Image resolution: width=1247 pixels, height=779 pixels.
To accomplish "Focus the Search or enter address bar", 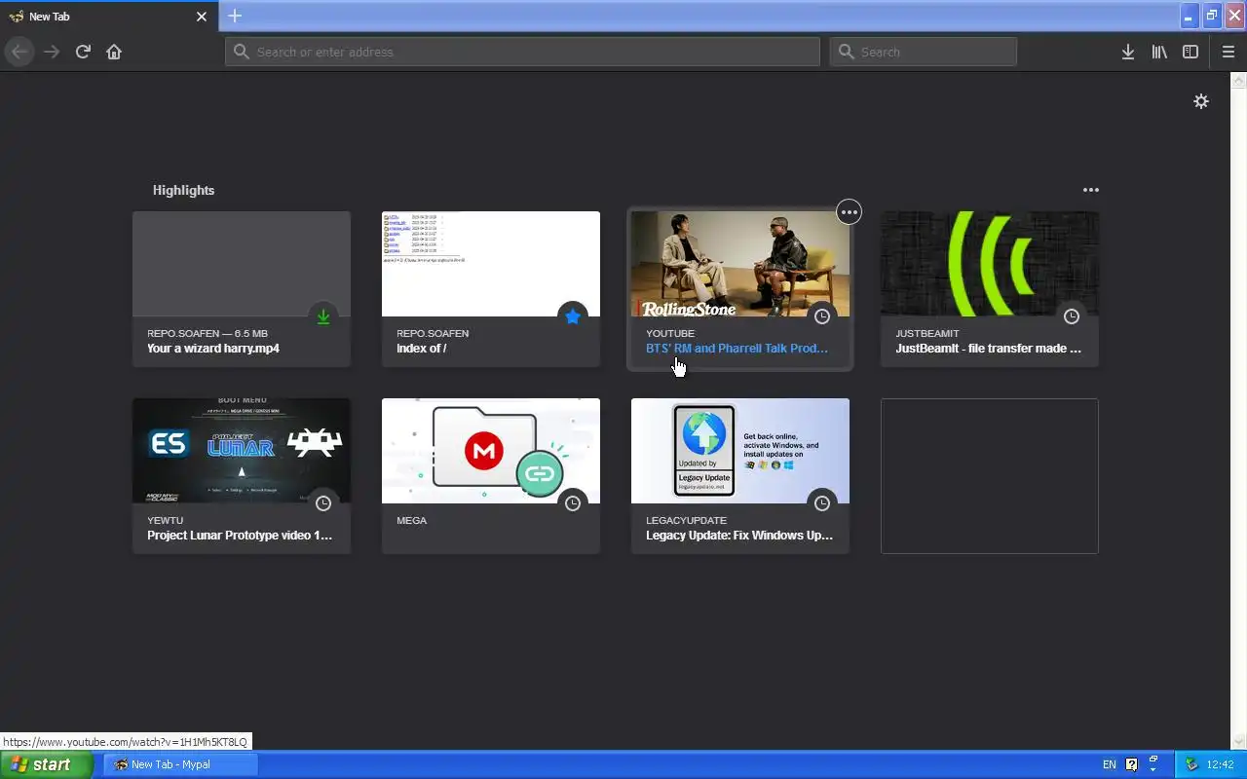I will point(522,52).
